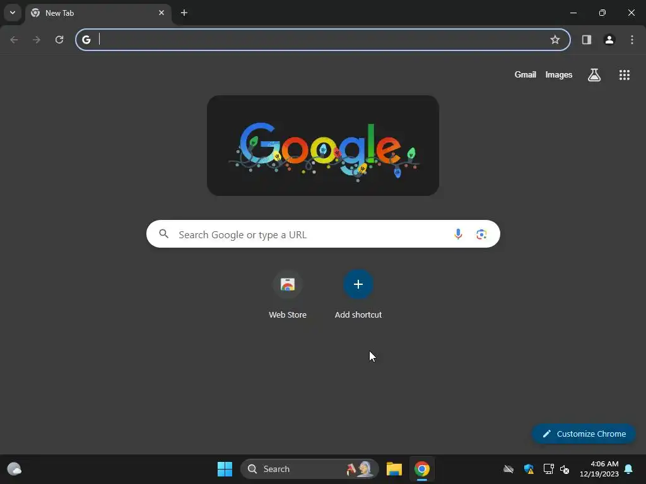This screenshot has width=646, height=484.
Task: Open the weather widget on taskbar
Action: 15,469
